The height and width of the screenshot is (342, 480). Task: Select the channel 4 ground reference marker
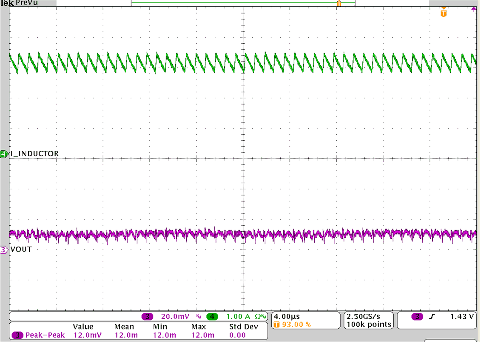click(4, 154)
